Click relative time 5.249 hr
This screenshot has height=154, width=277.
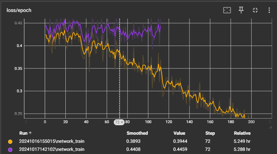click(x=242, y=141)
